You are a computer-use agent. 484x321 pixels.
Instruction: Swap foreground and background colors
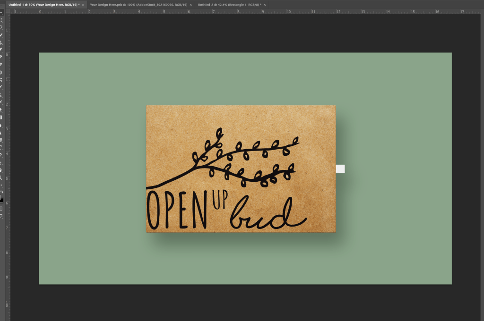click(2, 192)
